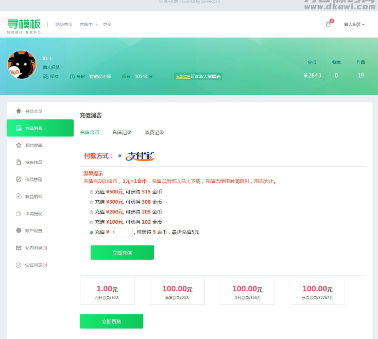The image size is (378, 339).
Task: Click the 立即充值 button
Action: (x=122, y=253)
